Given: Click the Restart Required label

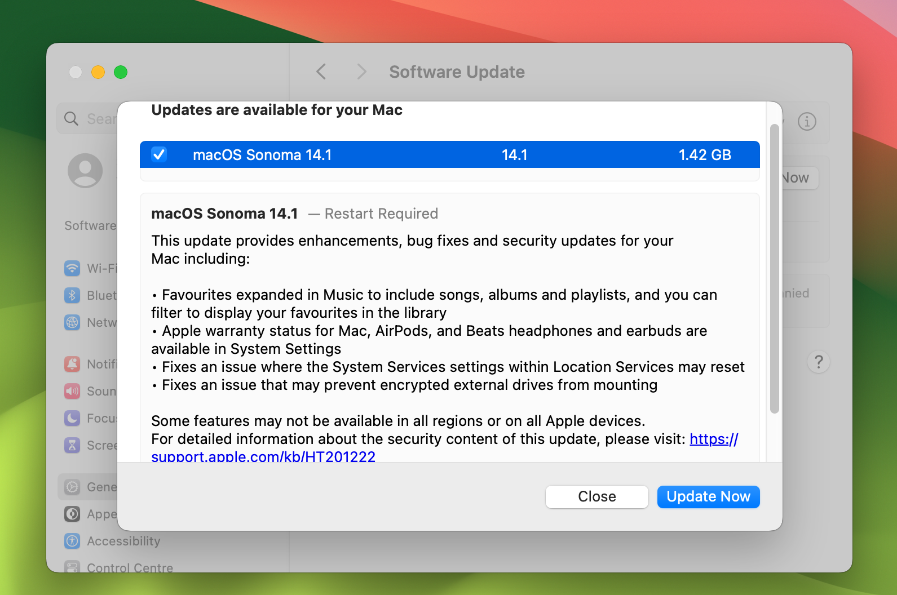Looking at the screenshot, I should pyautogui.click(x=381, y=214).
